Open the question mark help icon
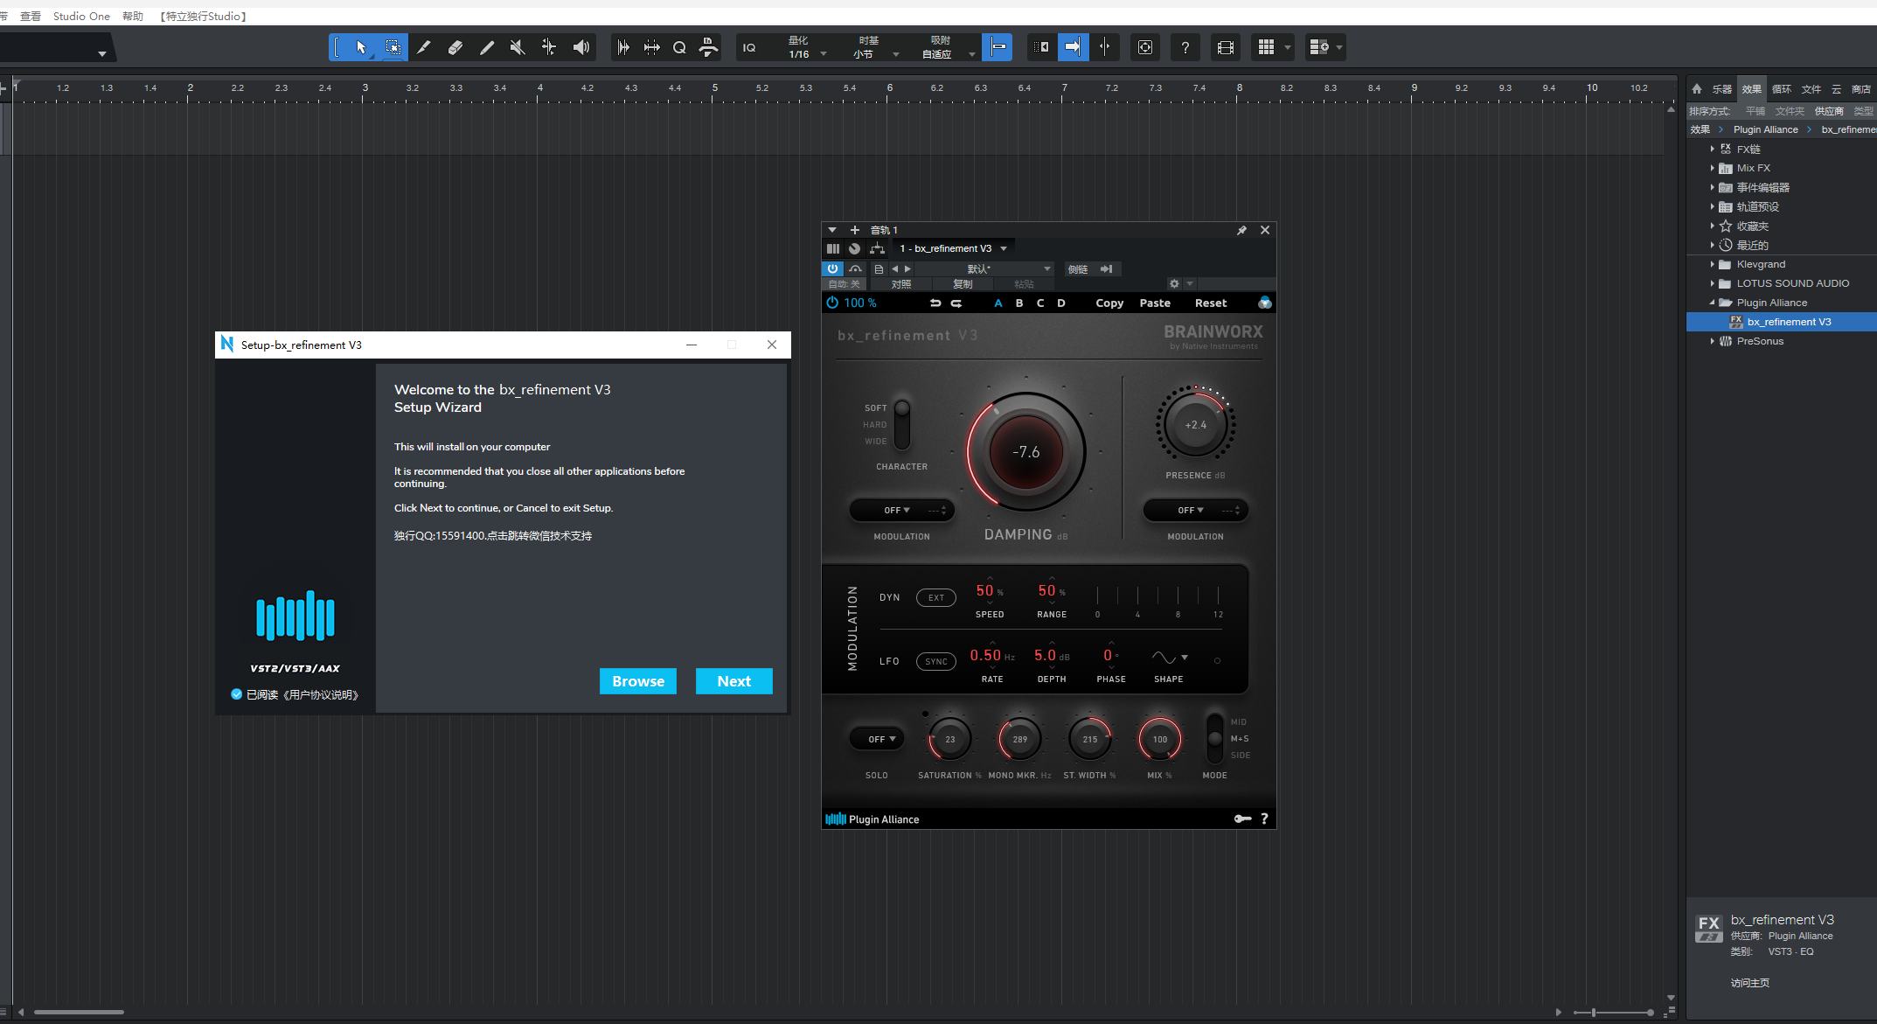Image resolution: width=1877 pixels, height=1024 pixels. [1185, 47]
